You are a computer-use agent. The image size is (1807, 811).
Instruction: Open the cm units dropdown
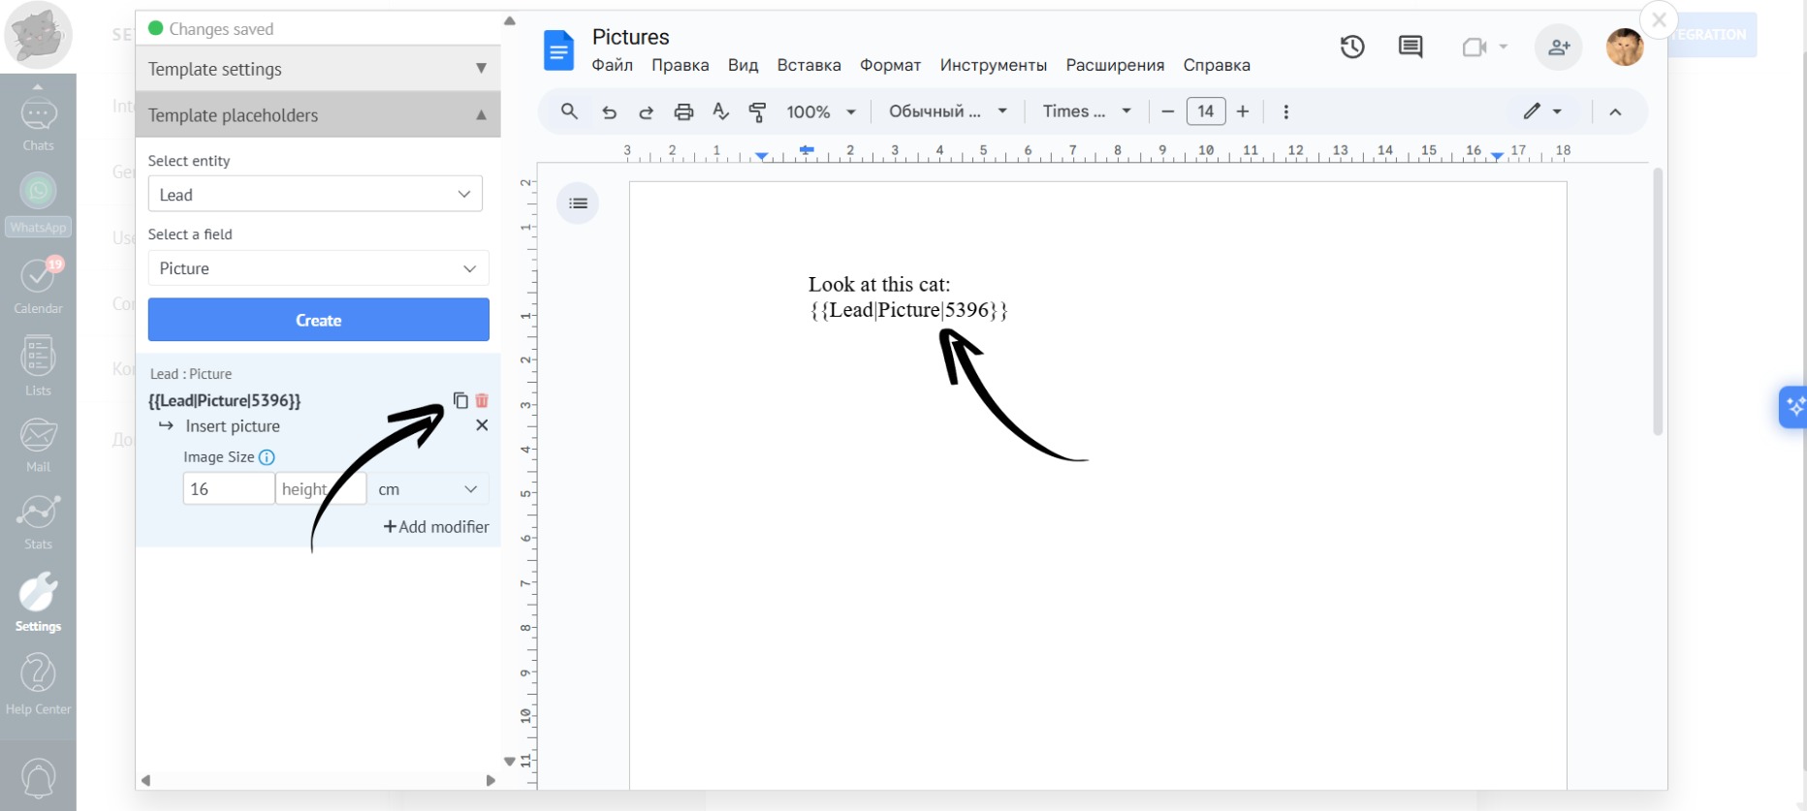tap(428, 489)
